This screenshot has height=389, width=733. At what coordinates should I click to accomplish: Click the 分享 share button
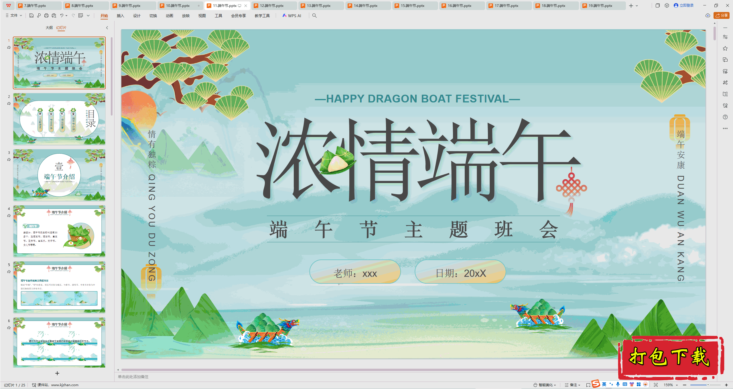tap(722, 15)
